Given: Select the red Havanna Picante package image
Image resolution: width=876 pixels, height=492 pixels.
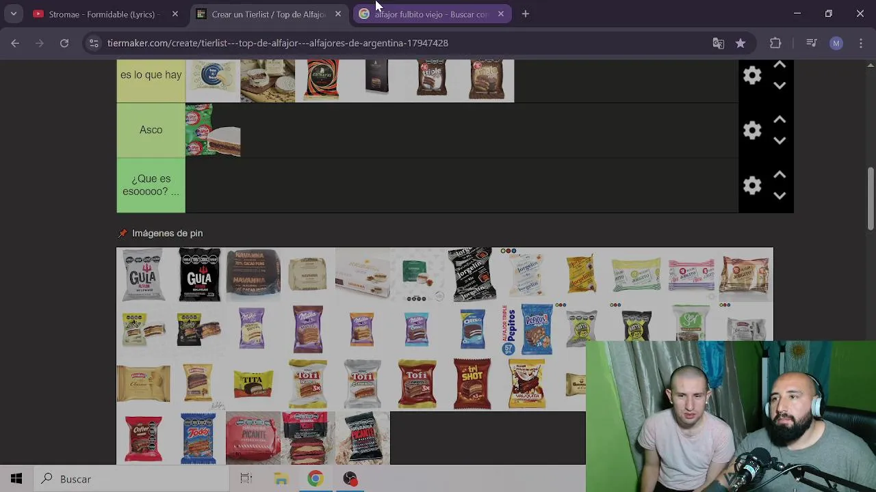Looking at the screenshot, I should point(253,438).
